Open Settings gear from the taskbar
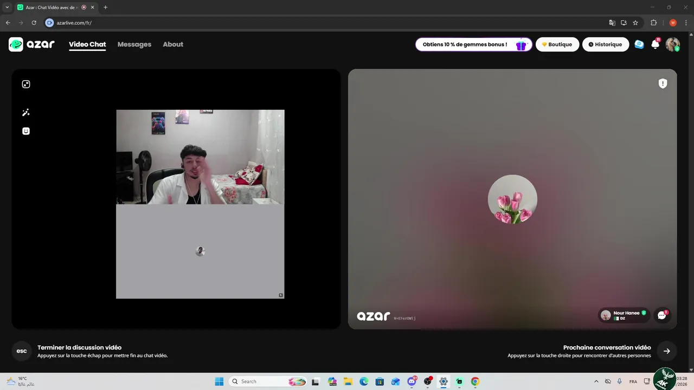The width and height of the screenshot is (694, 390). (444, 381)
